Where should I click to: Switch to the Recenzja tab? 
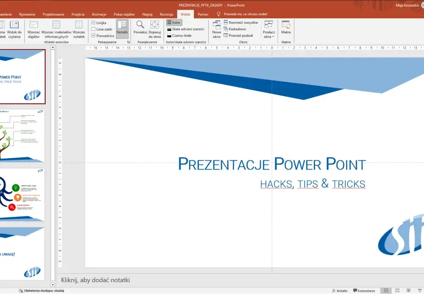(166, 14)
